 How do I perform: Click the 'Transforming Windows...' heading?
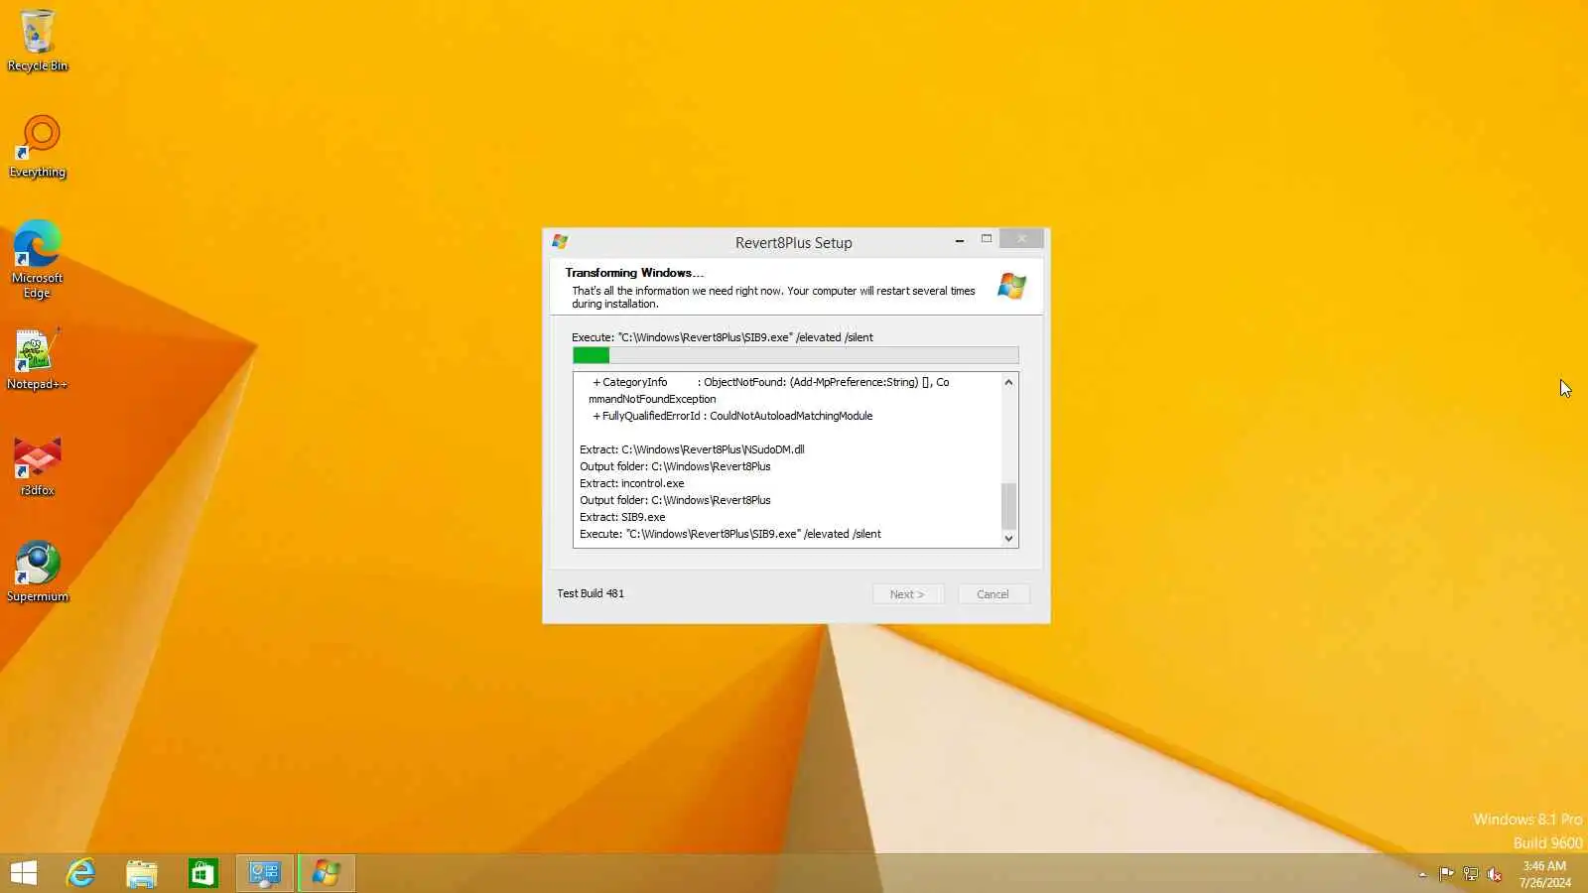point(634,273)
